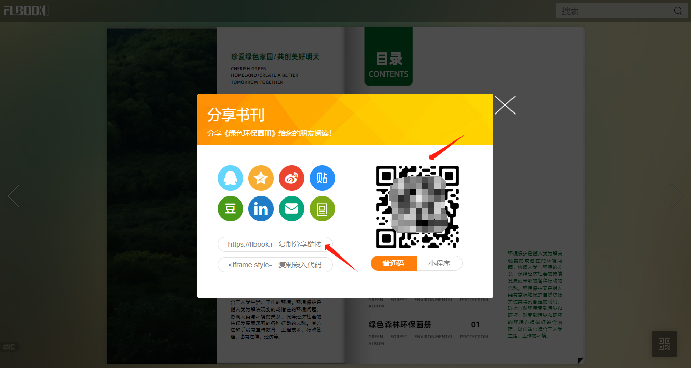This screenshot has width=691, height=368.
Task: Click the olive-green document share icon
Action: point(322,209)
